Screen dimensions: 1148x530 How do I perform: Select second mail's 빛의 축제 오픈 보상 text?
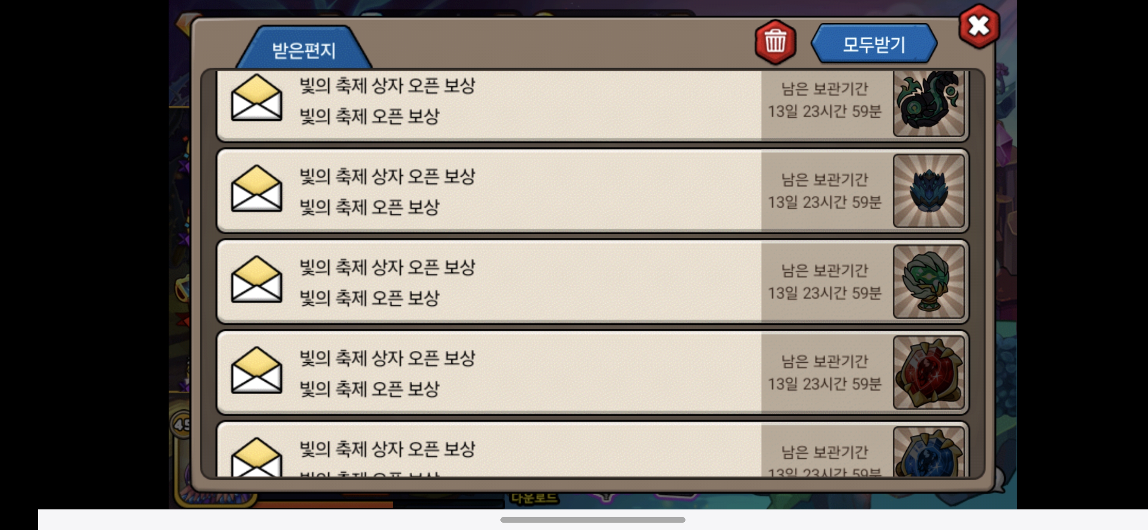(369, 207)
